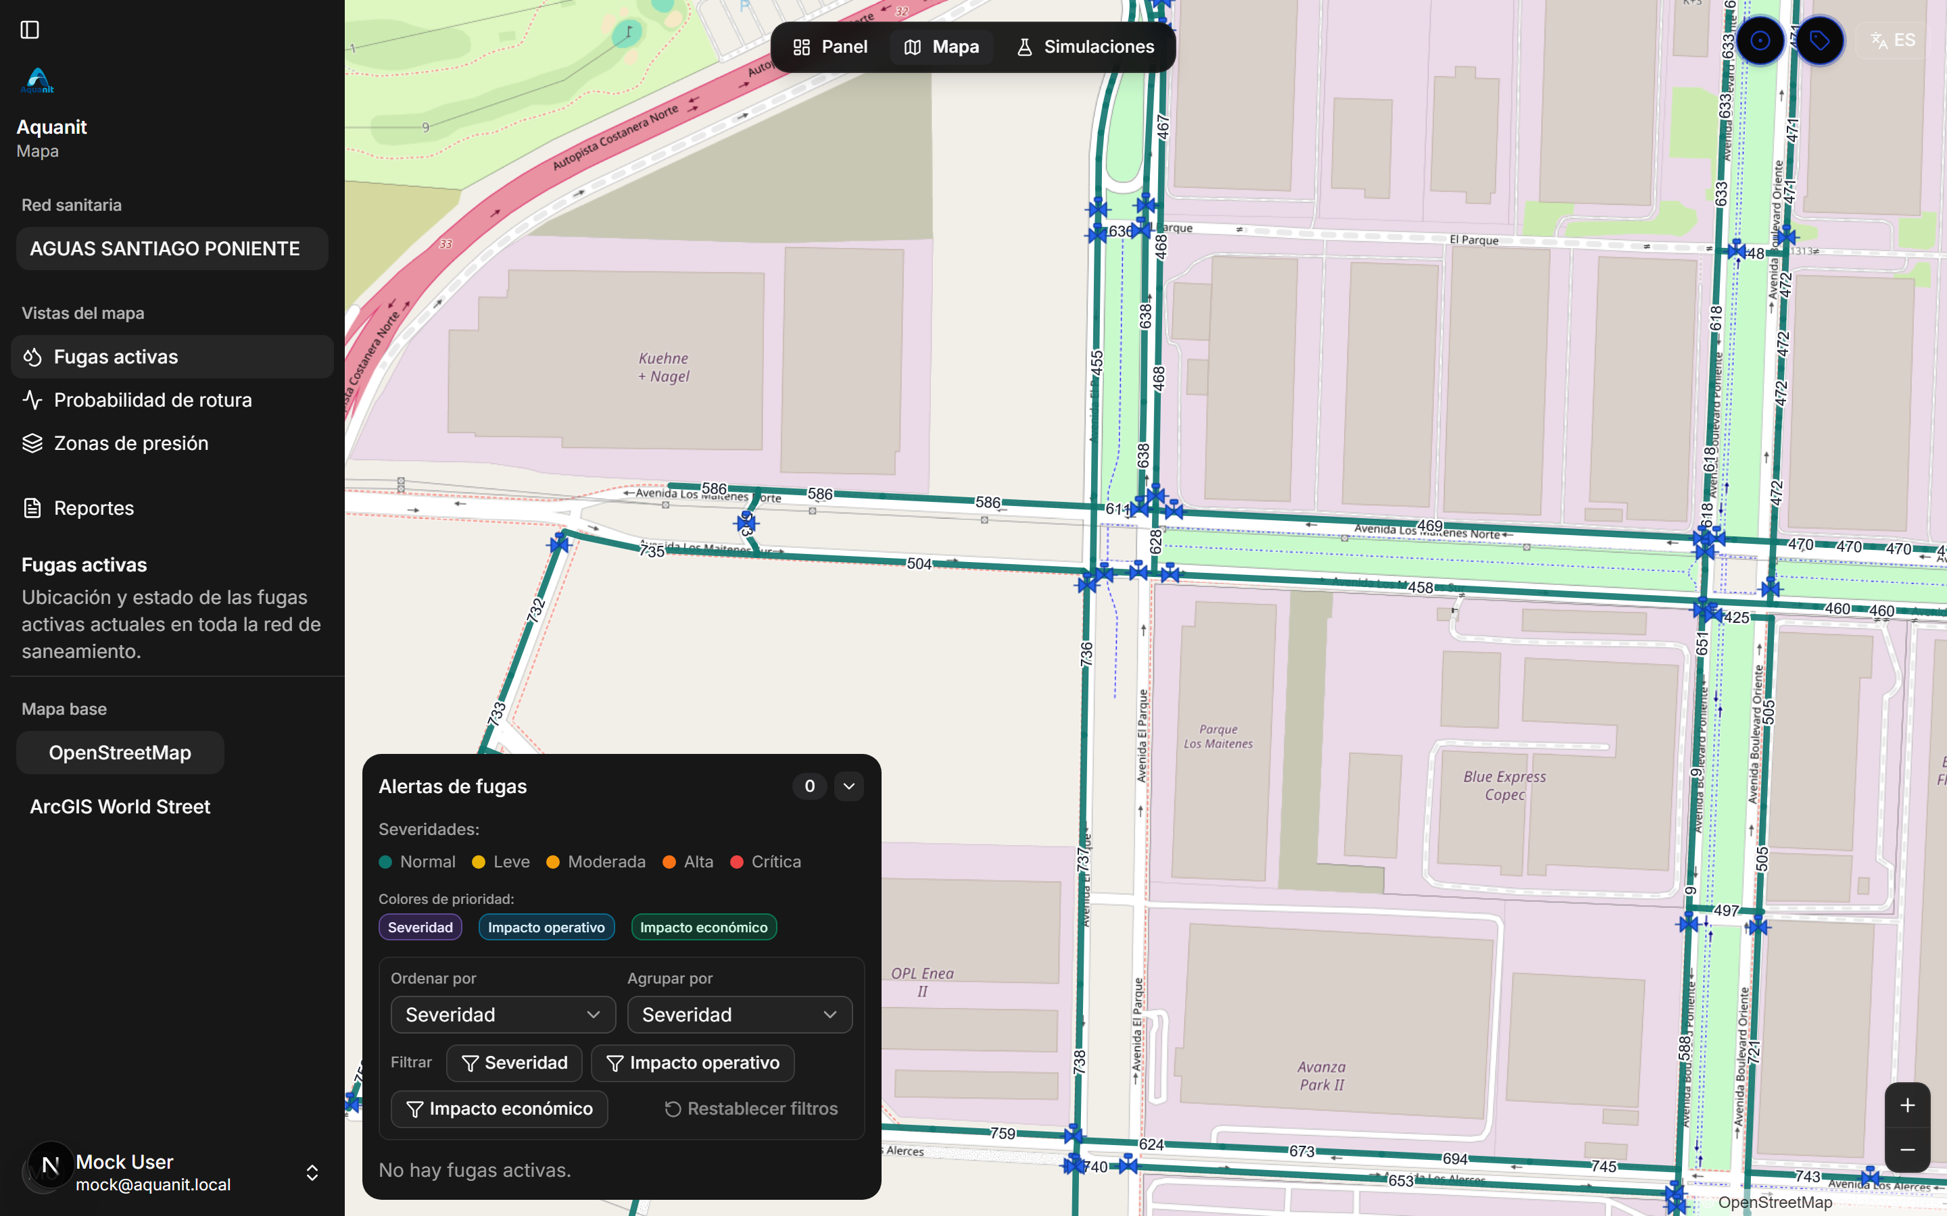This screenshot has width=1947, height=1216.
Task: Click the Alta orange severity legend
Action: [688, 862]
